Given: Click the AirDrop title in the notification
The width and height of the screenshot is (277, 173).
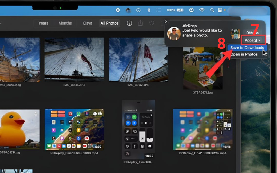Looking at the screenshot, I should (189, 26).
